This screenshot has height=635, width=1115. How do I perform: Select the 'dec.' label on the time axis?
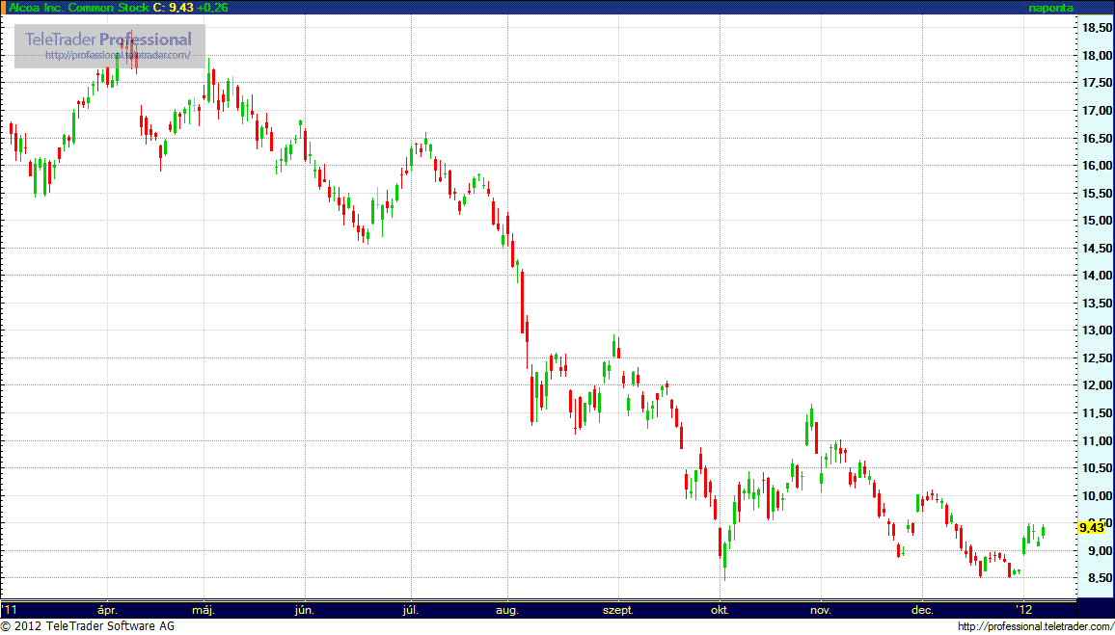pos(922,610)
